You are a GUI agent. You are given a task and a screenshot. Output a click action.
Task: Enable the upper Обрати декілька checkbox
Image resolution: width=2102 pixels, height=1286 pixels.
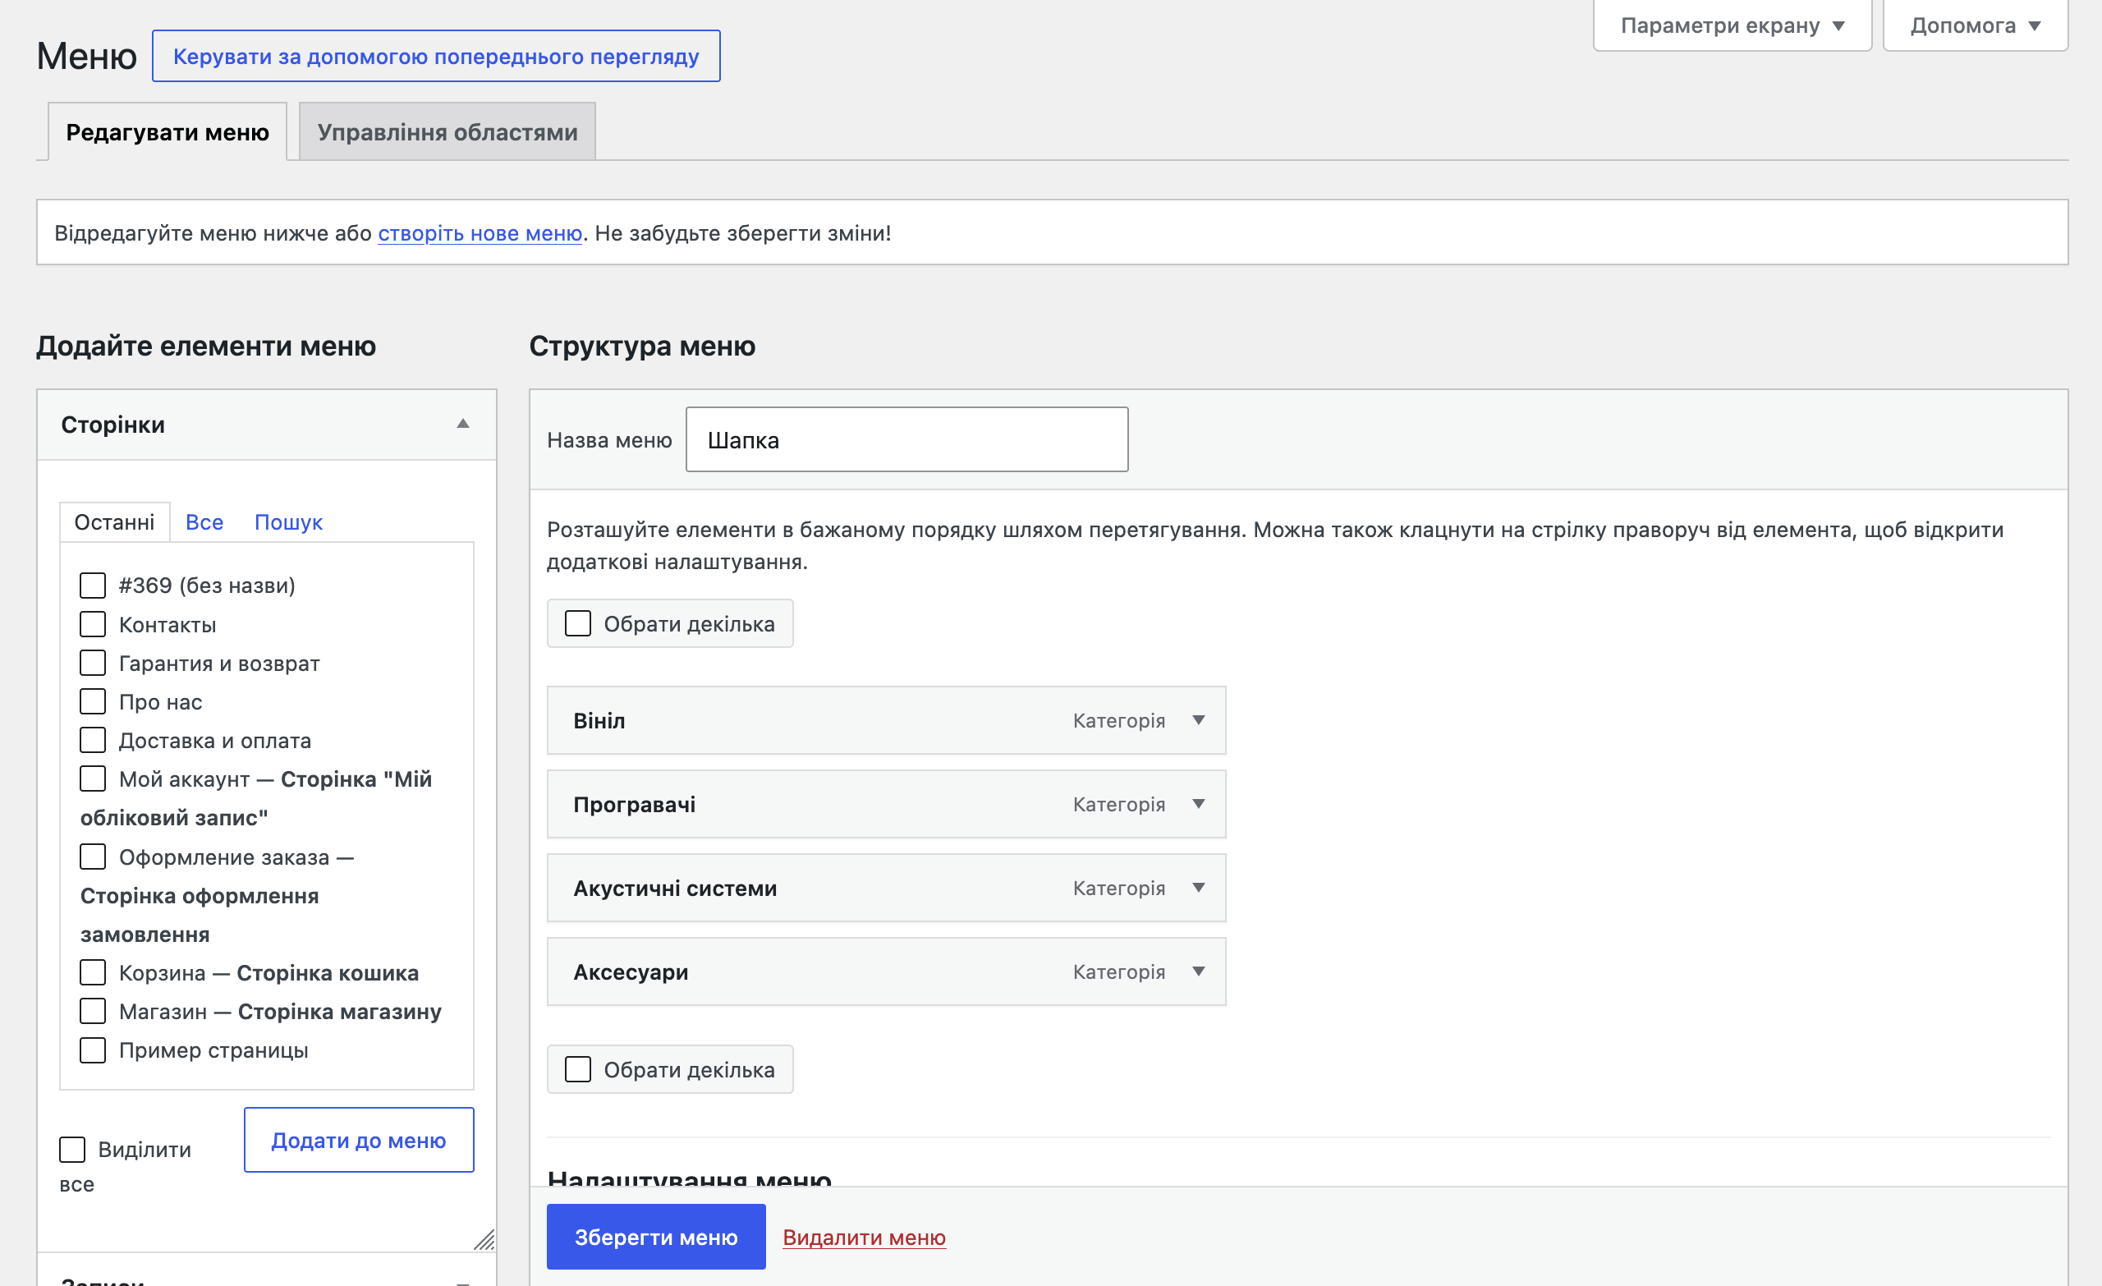[x=578, y=624]
